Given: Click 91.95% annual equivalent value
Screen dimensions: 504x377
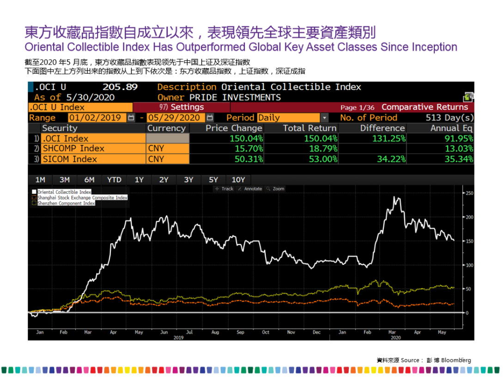Looking at the screenshot, I should [x=459, y=138].
